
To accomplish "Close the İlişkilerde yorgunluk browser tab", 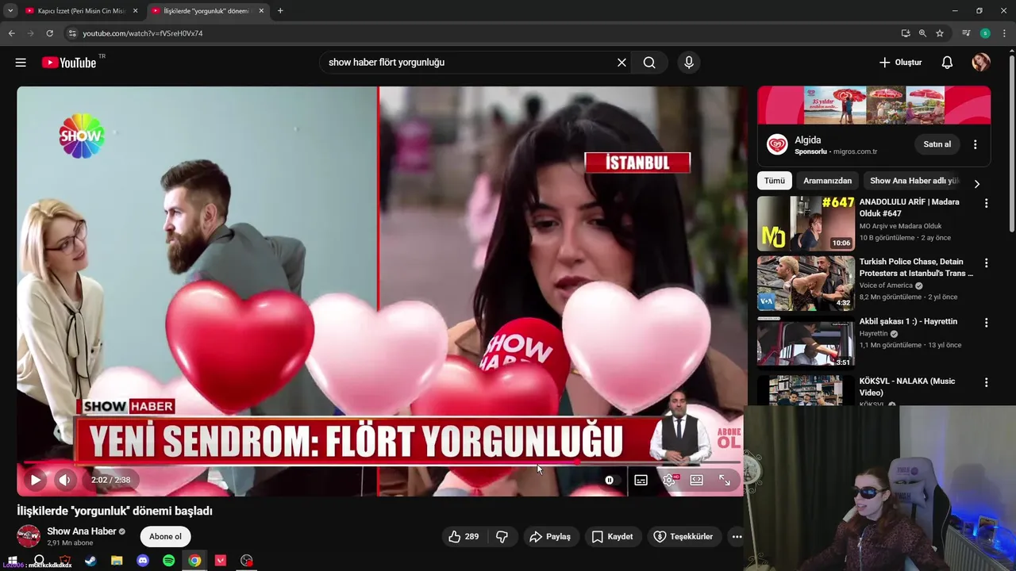I will [260, 11].
